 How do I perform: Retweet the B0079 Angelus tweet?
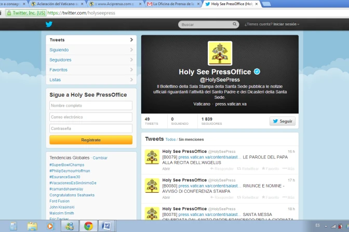[x=250, y=168]
